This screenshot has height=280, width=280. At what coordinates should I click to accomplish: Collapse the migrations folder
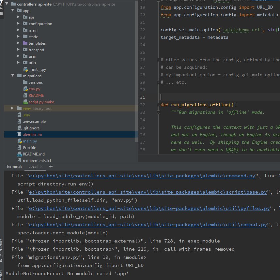(13, 76)
